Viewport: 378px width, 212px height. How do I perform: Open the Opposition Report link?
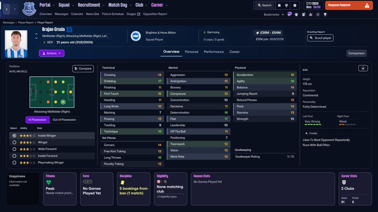coord(155,14)
